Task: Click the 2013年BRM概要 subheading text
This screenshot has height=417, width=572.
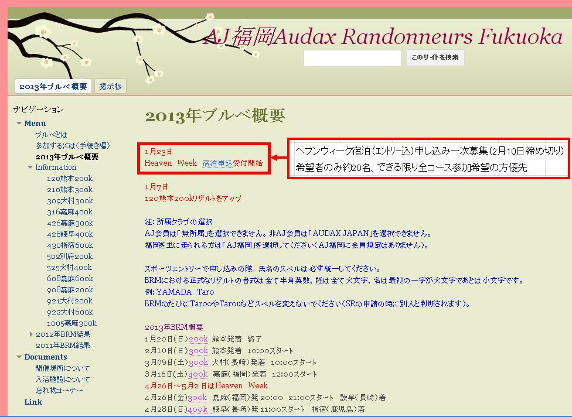Action: [173, 327]
